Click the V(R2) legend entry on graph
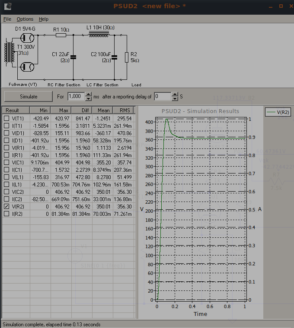294x328 pixels. pos(278,112)
